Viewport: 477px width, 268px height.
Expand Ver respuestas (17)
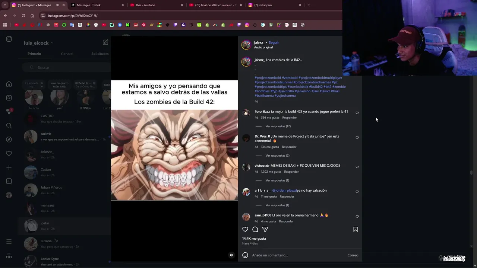(278, 126)
